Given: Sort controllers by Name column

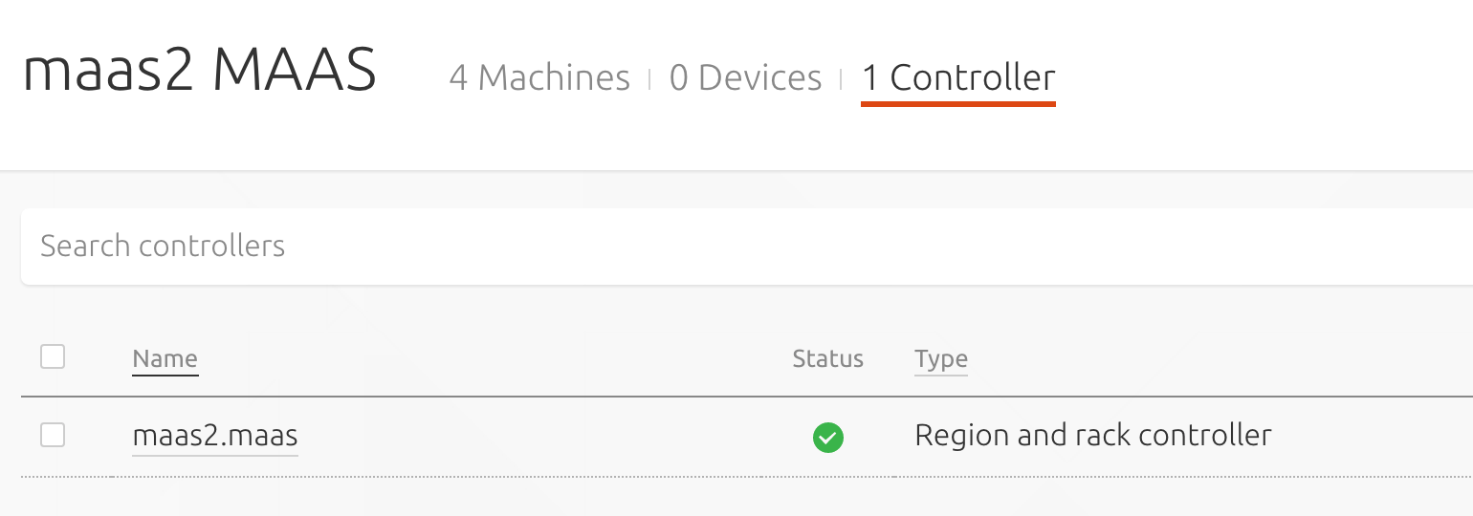Looking at the screenshot, I should point(165,359).
